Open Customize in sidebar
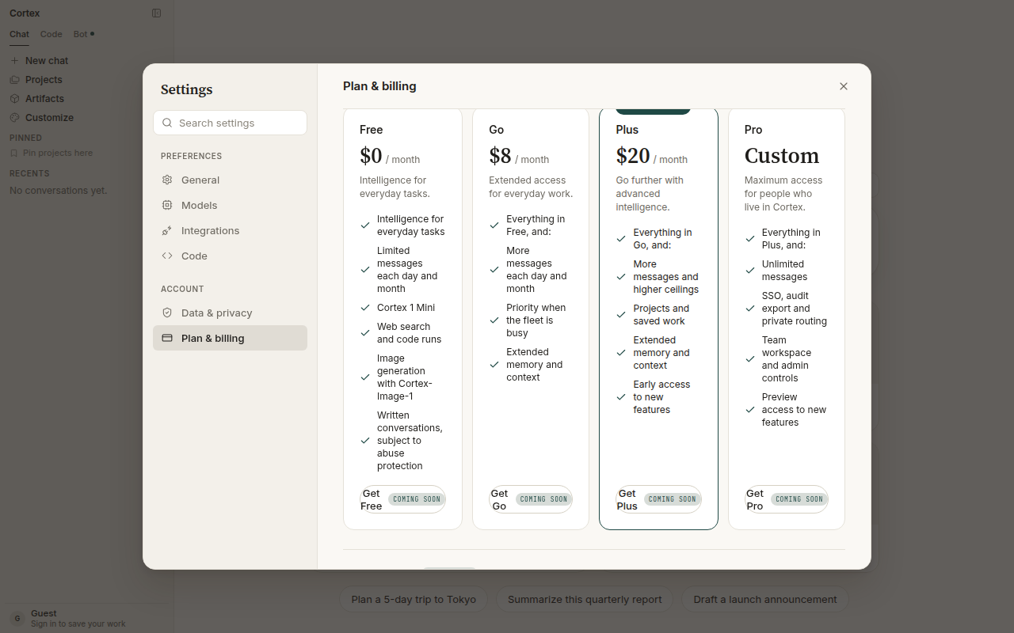Viewport: 1014px width, 633px height. (x=86, y=118)
